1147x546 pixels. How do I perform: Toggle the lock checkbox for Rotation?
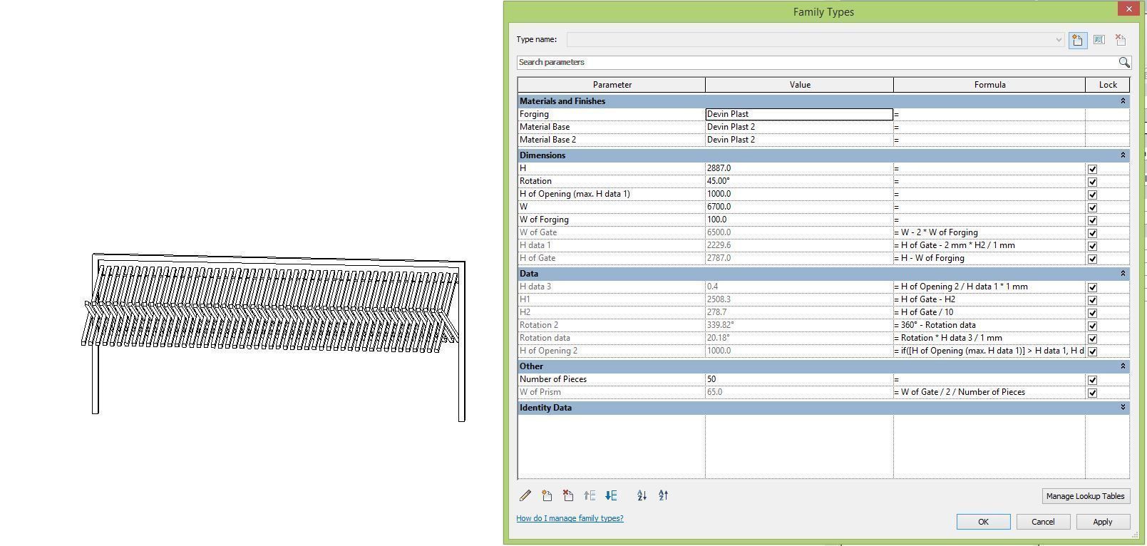coord(1092,182)
